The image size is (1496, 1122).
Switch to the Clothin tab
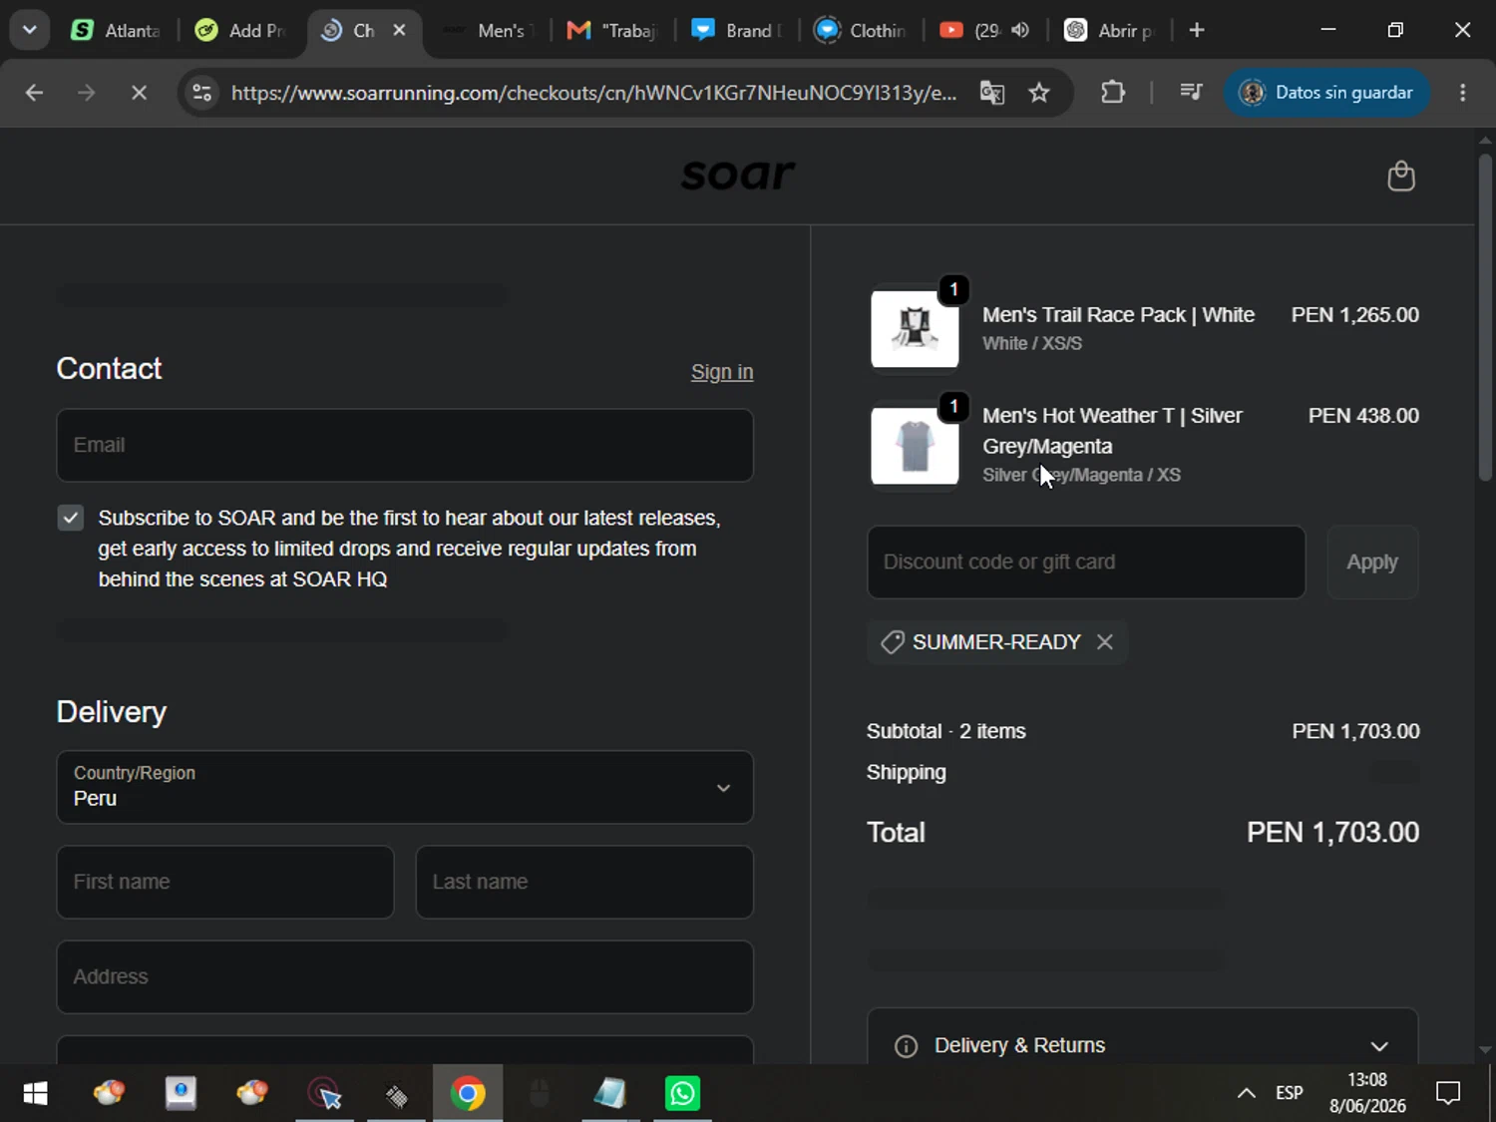(861, 30)
